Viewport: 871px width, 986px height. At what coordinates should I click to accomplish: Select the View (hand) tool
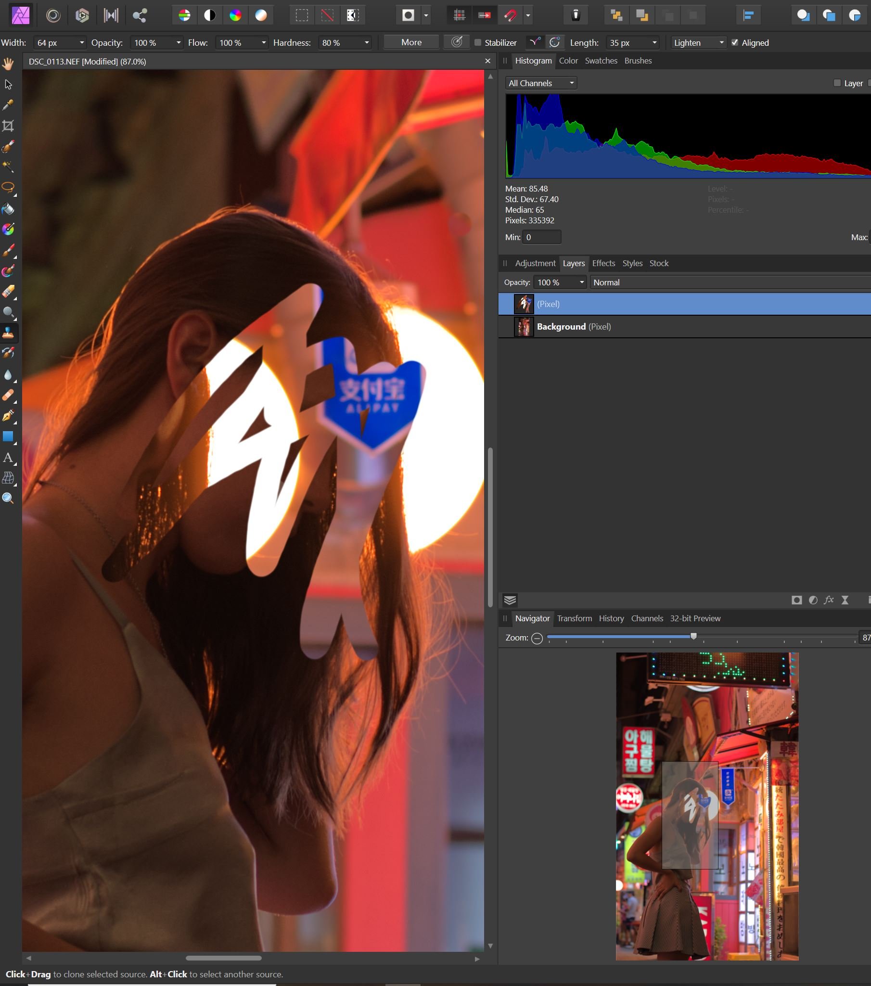click(x=8, y=64)
